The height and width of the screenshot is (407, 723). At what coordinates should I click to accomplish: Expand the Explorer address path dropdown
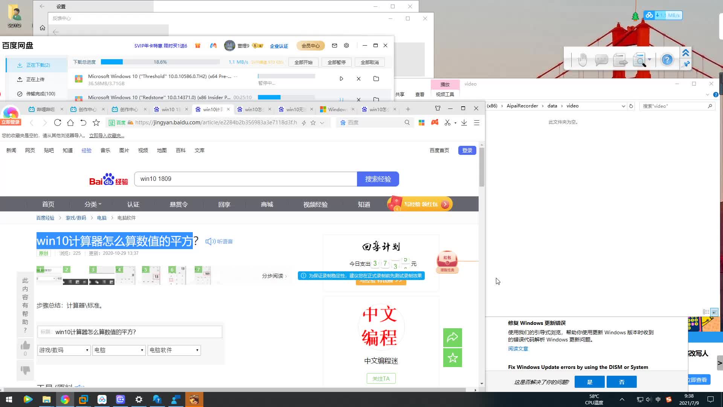pyautogui.click(x=623, y=106)
